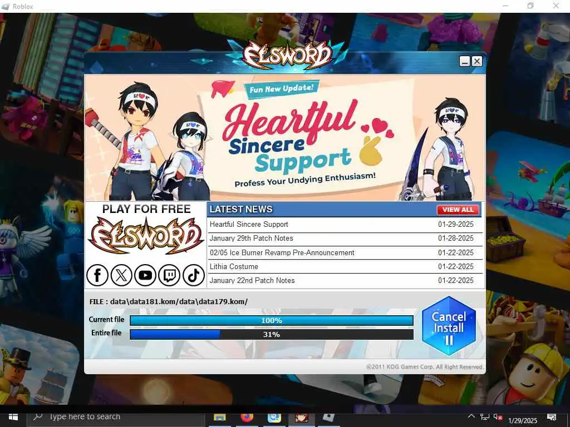Screen dimensions: 570x427
Task: Show hidden system tray icons
Action: tap(471, 416)
